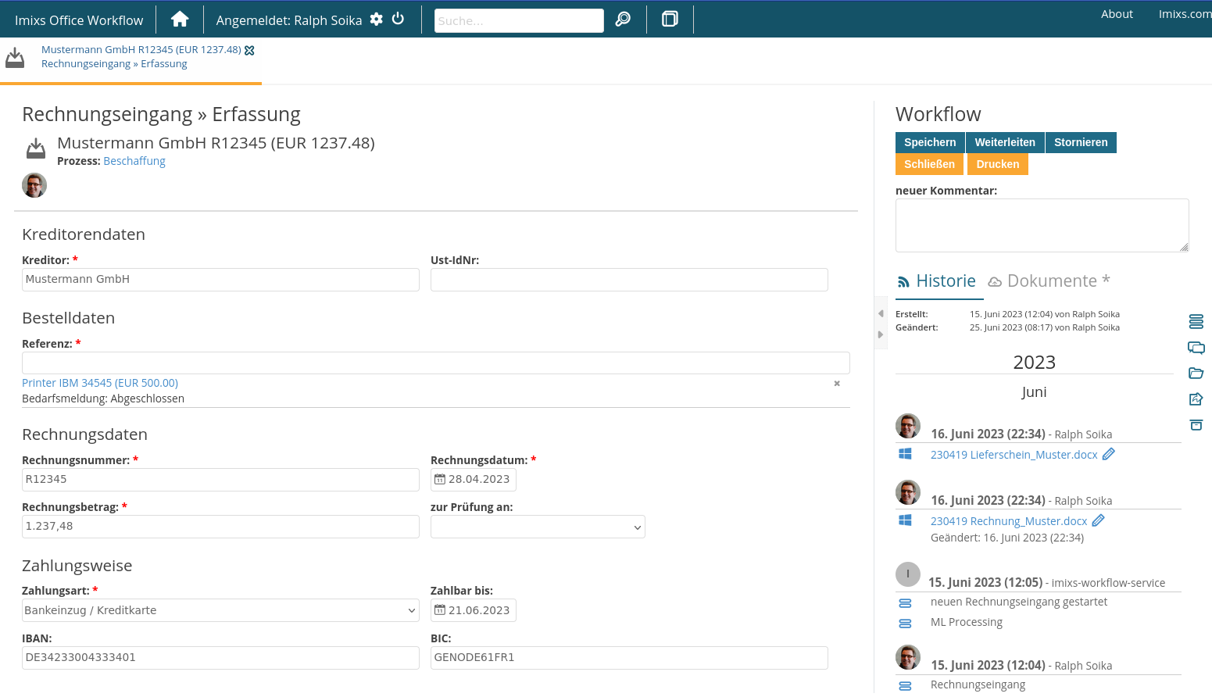Edit 230419 Rechnung_Muster.docx via its pencil icon
Screen dimensions: 1212x697
coord(1099,520)
